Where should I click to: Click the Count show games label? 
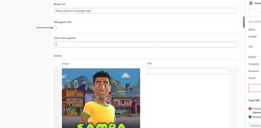click(65, 38)
